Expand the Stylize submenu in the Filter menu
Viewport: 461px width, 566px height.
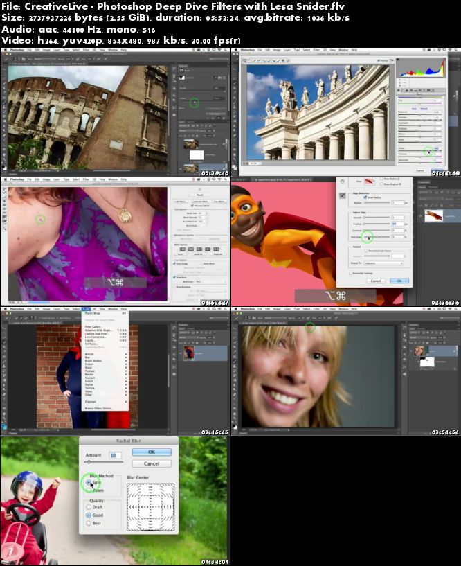click(105, 384)
